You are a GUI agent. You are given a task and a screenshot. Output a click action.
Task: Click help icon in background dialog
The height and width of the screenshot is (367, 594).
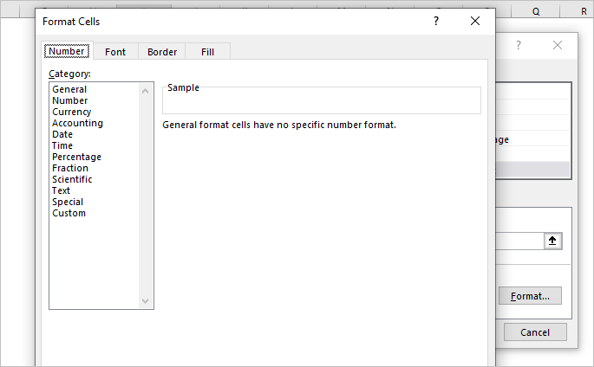(x=519, y=45)
